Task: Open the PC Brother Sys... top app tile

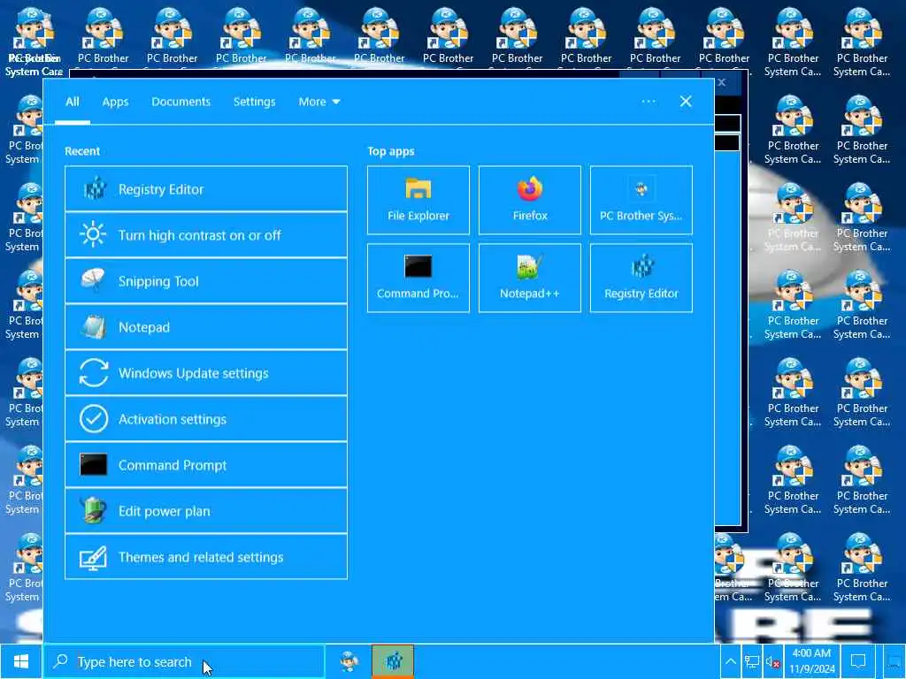Action: click(x=641, y=201)
